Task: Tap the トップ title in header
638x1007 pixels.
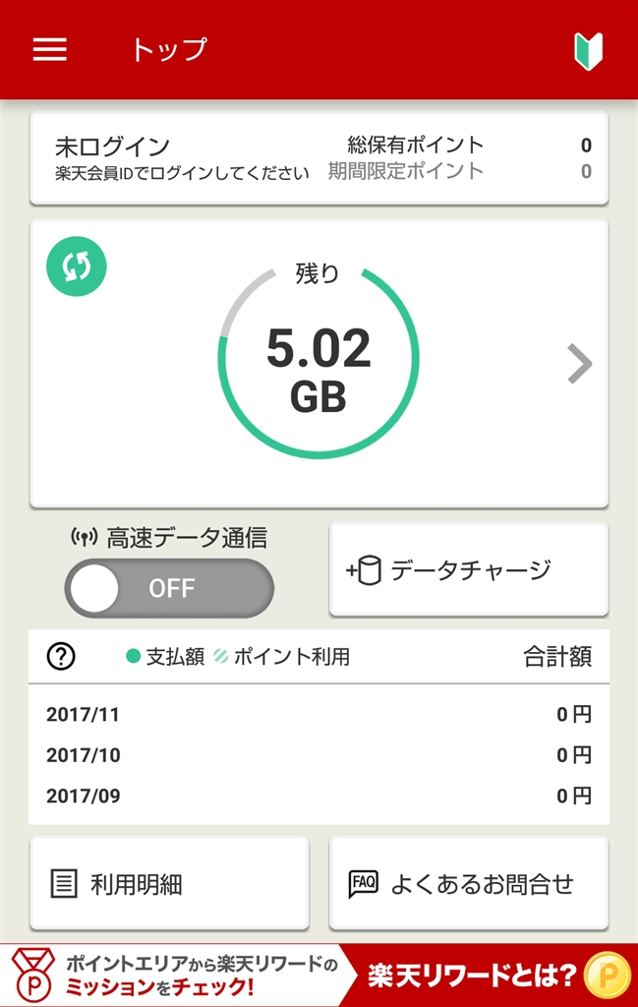Action: 169,50
